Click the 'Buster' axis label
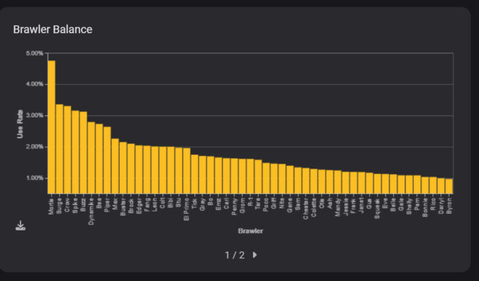 click(x=123, y=207)
